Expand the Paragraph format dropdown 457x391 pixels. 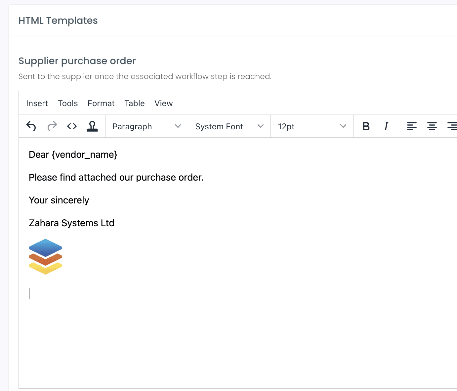tap(146, 126)
